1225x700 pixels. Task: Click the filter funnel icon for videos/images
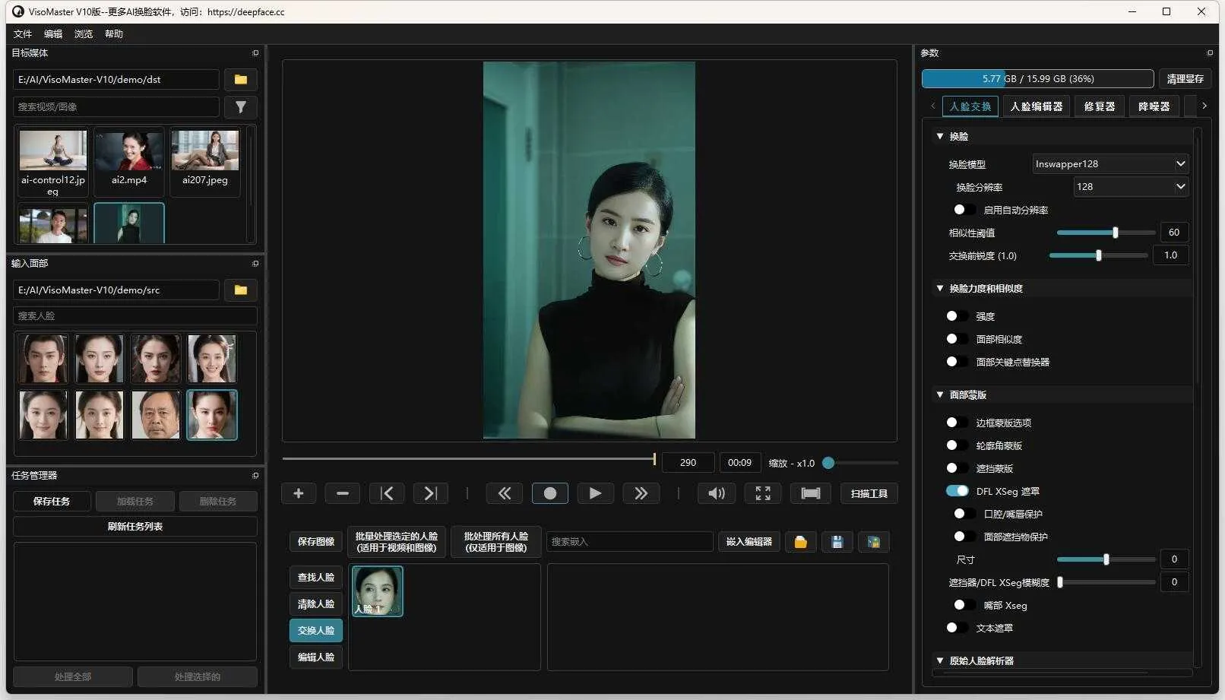(240, 107)
